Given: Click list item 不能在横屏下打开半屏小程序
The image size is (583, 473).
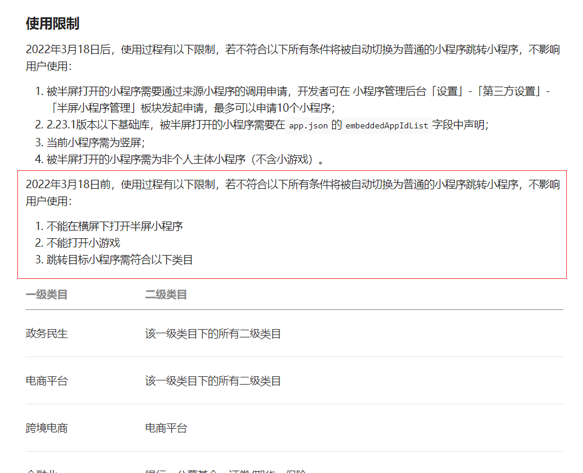Looking at the screenshot, I should [115, 226].
